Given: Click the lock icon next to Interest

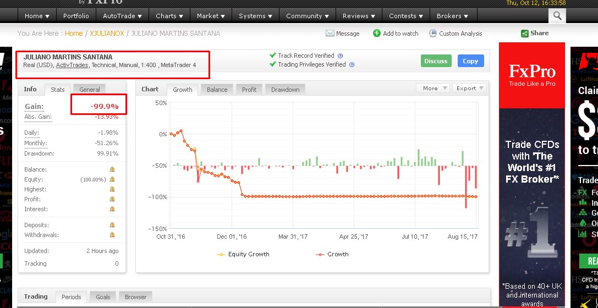Looking at the screenshot, I should click(112, 209).
